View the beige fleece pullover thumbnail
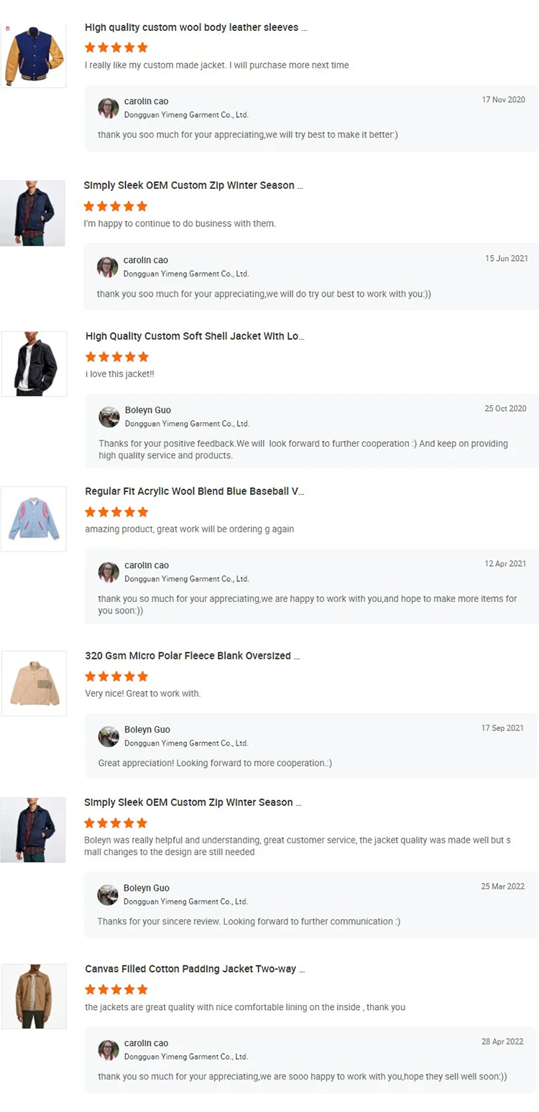The width and height of the screenshot is (539, 1112). (x=34, y=683)
